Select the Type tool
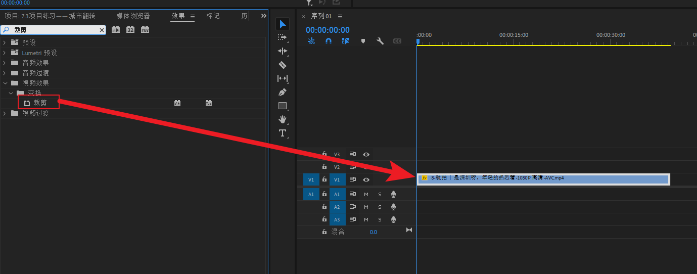 coord(283,133)
